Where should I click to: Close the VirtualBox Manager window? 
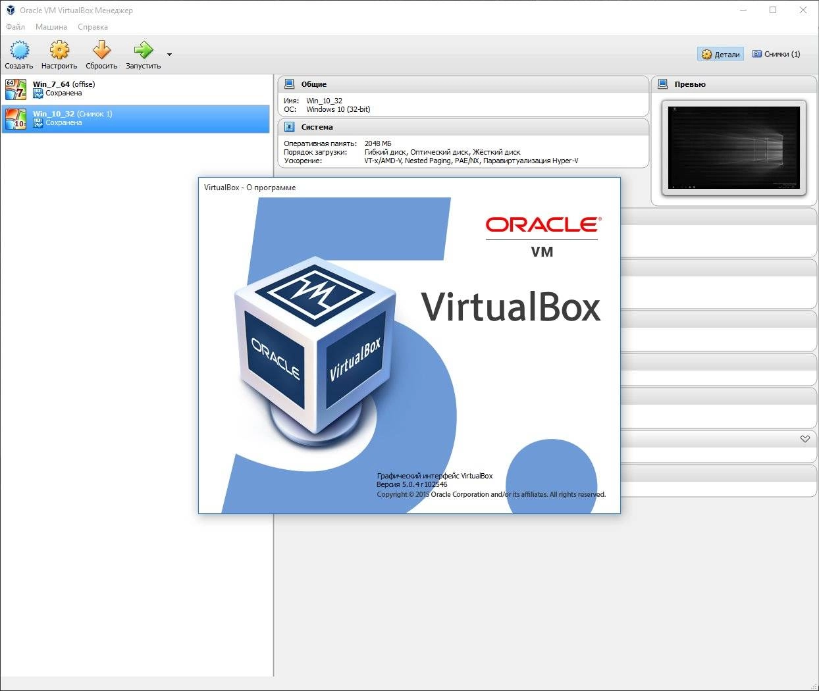[x=803, y=10]
